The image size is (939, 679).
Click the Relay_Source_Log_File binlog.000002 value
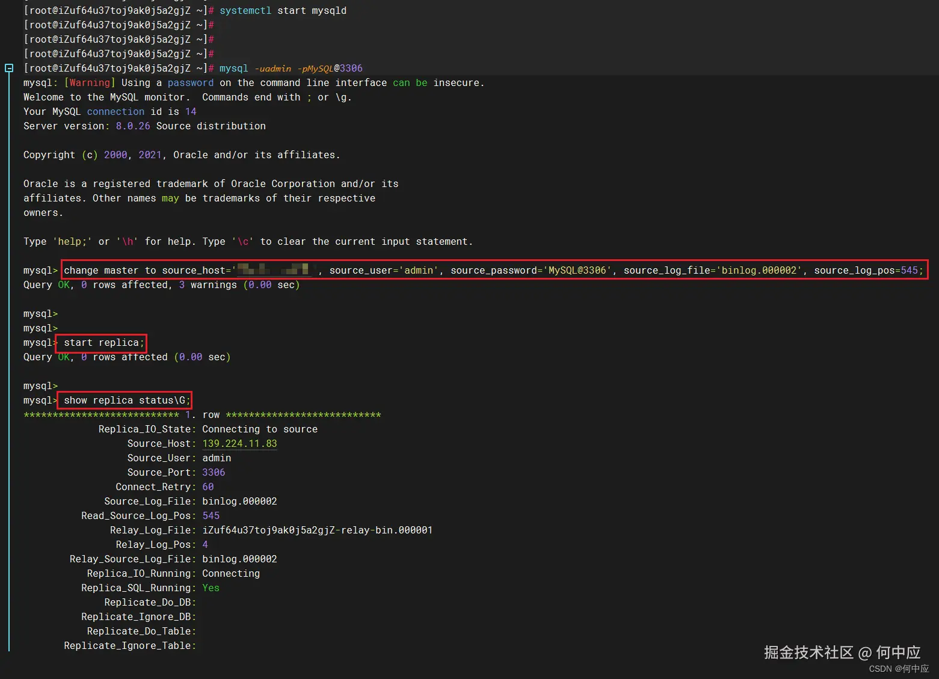point(239,559)
